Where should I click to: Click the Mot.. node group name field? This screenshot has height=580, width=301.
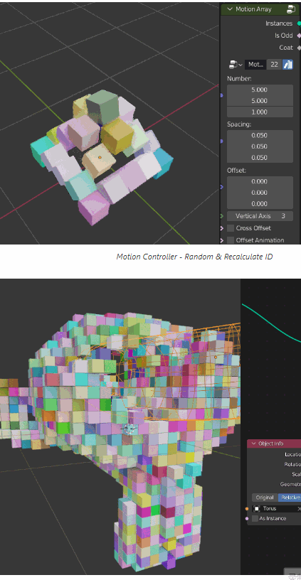(x=255, y=65)
